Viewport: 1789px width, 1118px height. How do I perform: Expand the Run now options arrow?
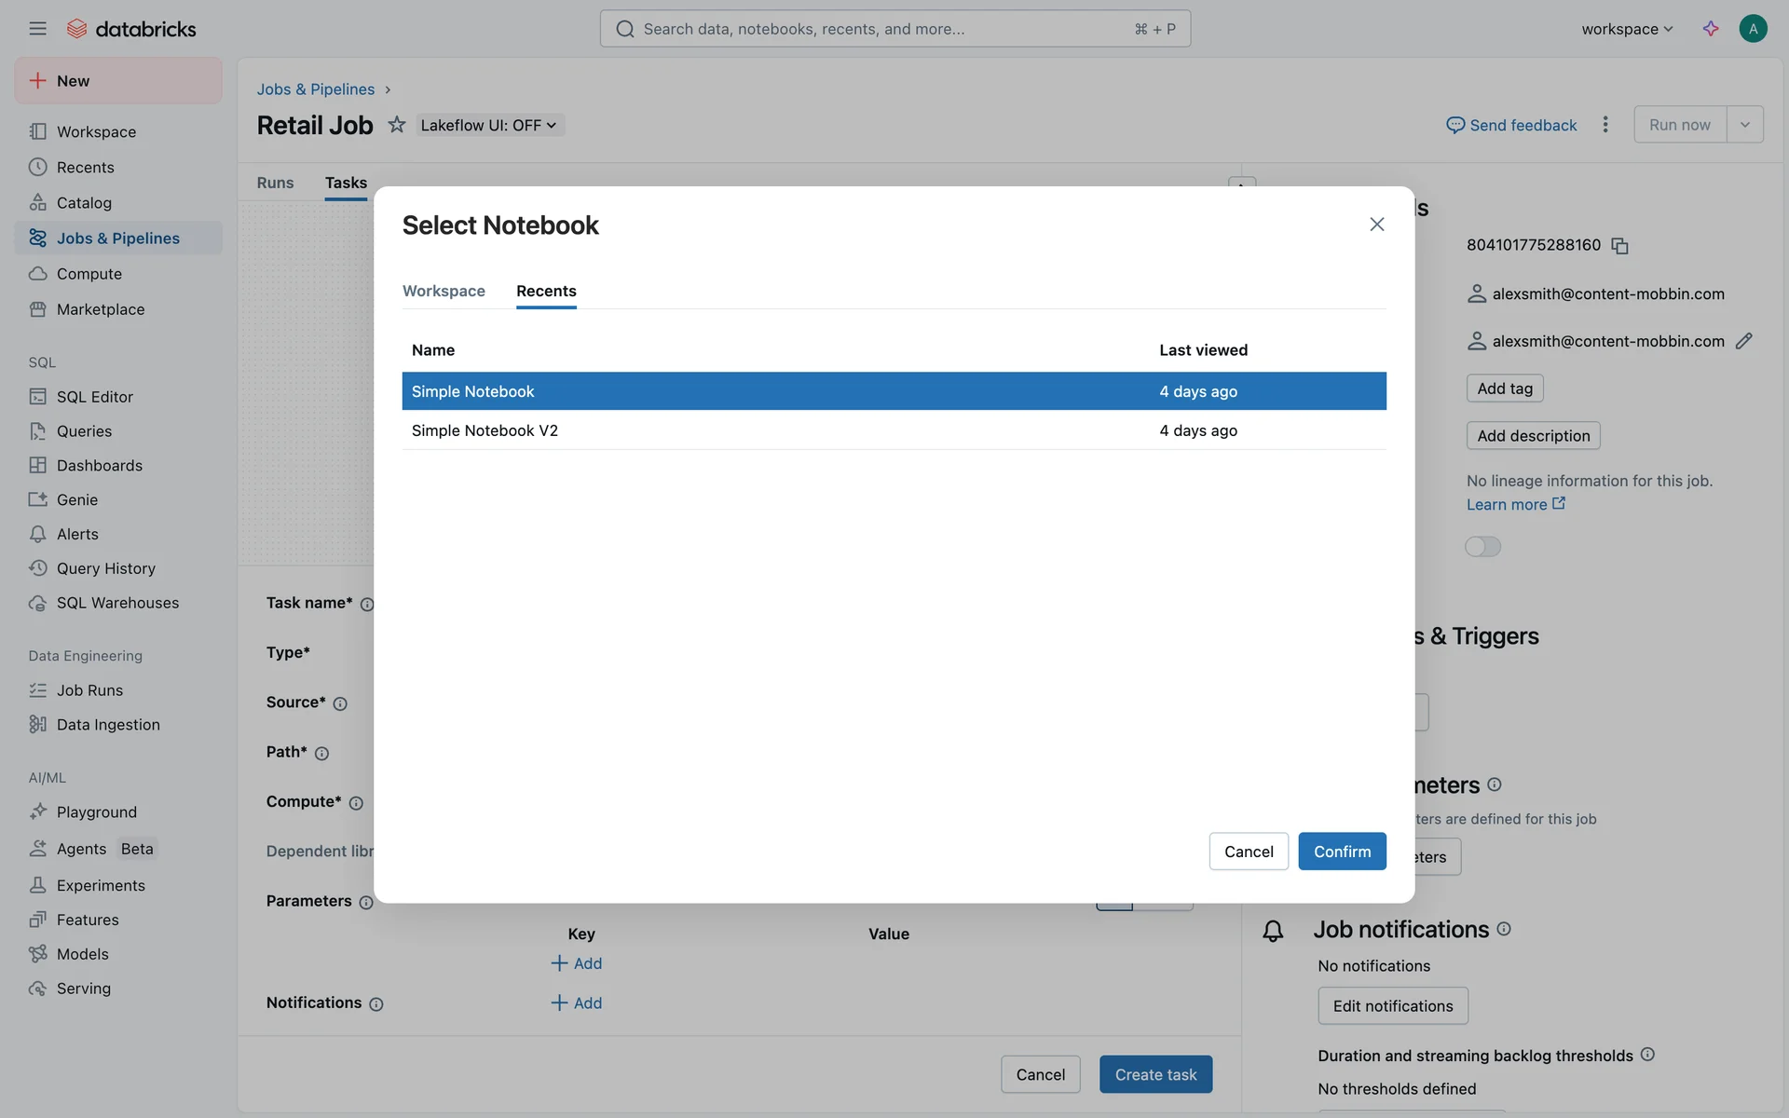pos(1744,125)
